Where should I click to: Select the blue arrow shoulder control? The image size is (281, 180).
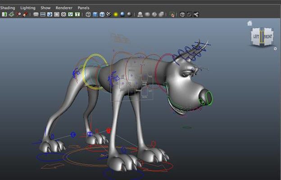click(x=114, y=78)
